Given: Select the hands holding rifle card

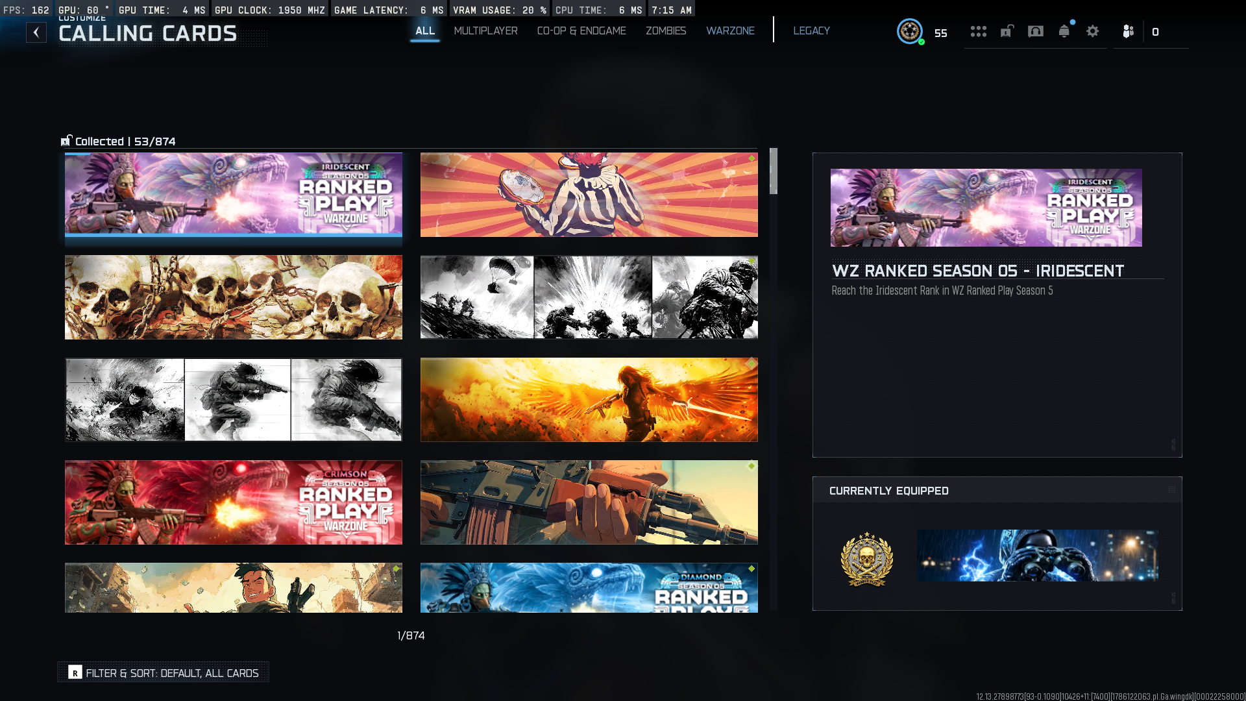Looking at the screenshot, I should [589, 502].
